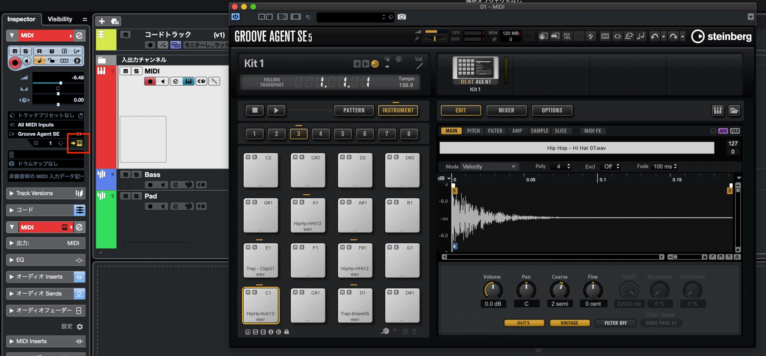Click the PATTERN button
The width and height of the screenshot is (766, 356).
coord(354,111)
